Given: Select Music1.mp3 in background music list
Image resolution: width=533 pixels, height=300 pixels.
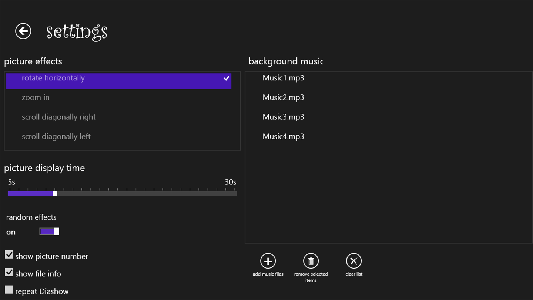Looking at the screenshot, I should pyautogui.click(x=283, y=78).
